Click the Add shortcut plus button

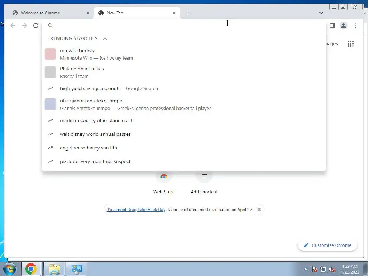[204, 175]
